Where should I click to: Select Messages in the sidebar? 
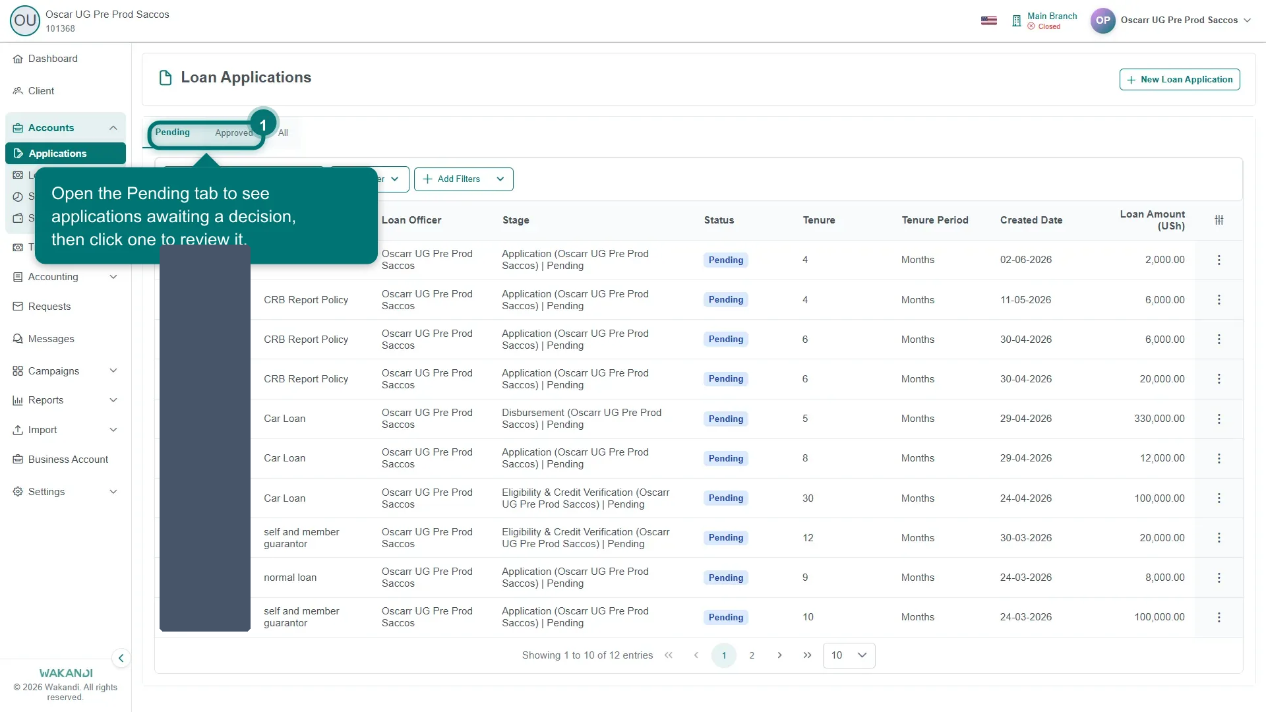[x=51, y=339]
